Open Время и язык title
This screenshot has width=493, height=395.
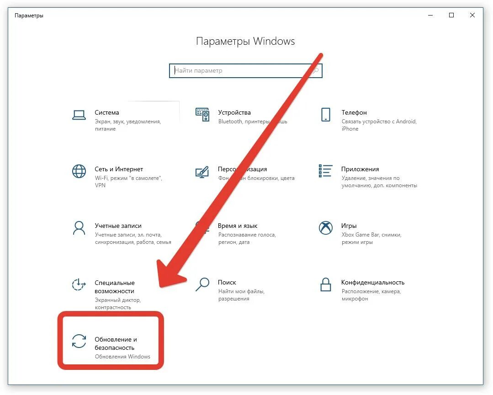(x=238, y=226)
